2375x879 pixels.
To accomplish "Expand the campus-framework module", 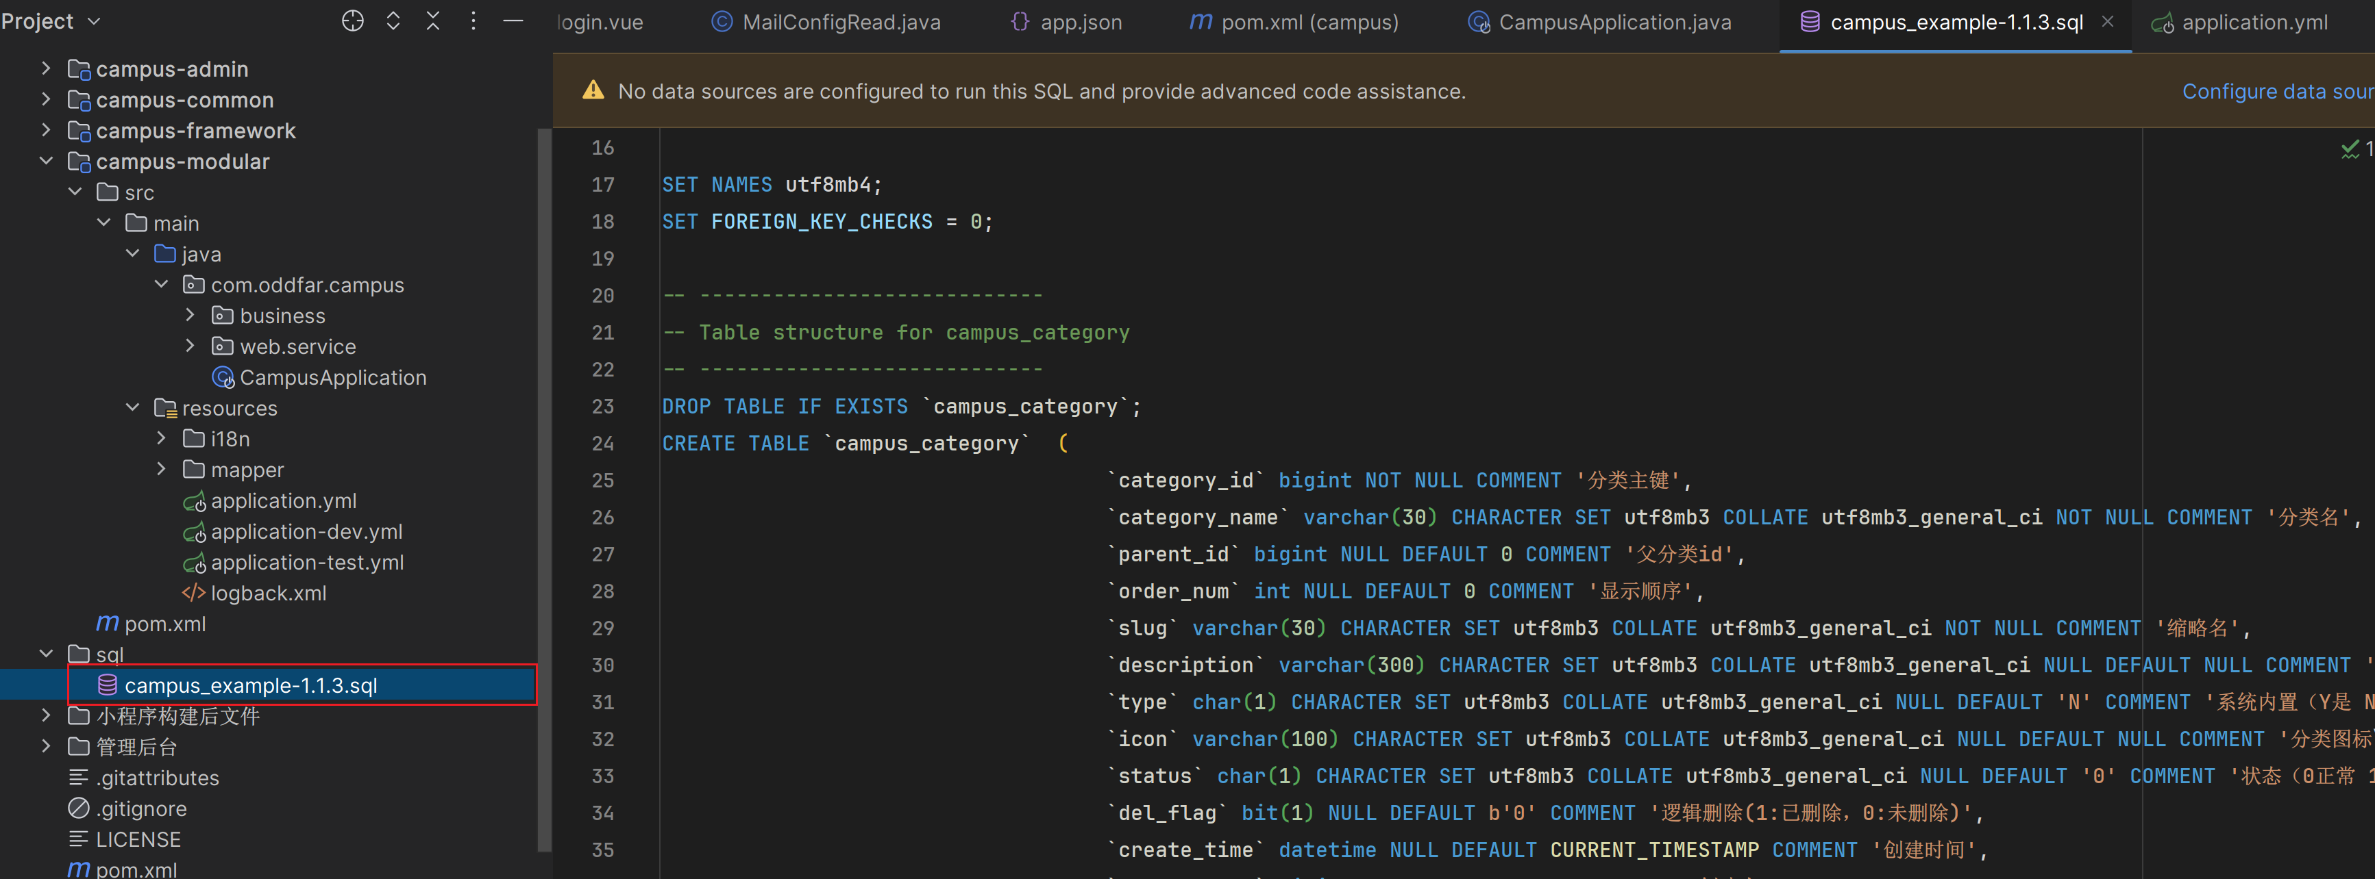I will coord(46,130).
